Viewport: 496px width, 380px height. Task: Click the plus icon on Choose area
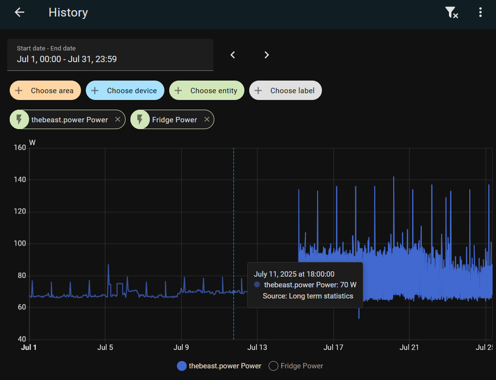click(x=18, y=91)
